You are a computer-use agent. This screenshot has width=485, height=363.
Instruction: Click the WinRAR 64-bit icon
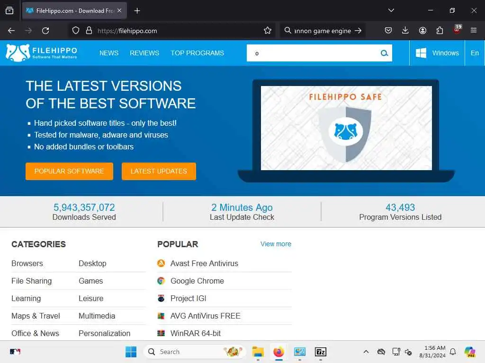pyautogui.click(x=161, y=333)
